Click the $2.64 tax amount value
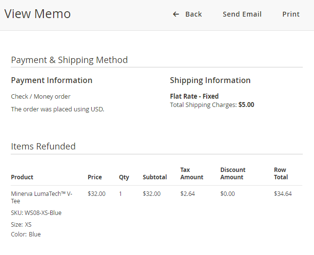 [x=187, y=194]
